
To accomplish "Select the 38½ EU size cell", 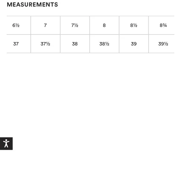I will (104, 44).
